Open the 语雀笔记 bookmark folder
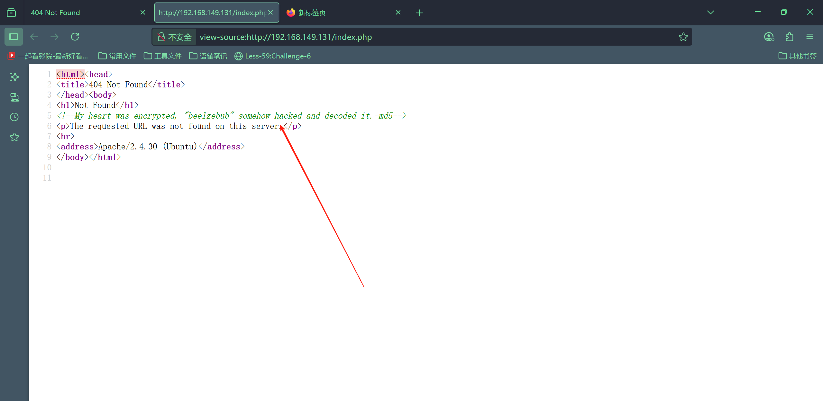Screen dimensions: 823x401 point(208,56)
